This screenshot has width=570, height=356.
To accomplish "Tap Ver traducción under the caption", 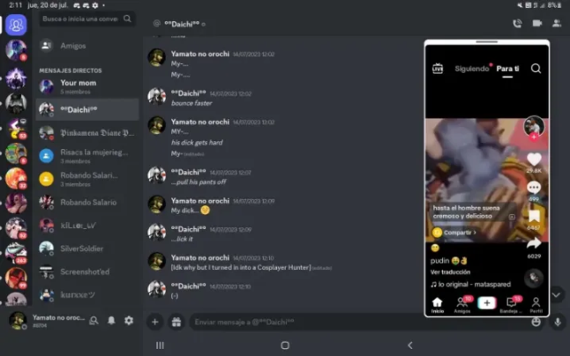I will click(x=450, y=272).
